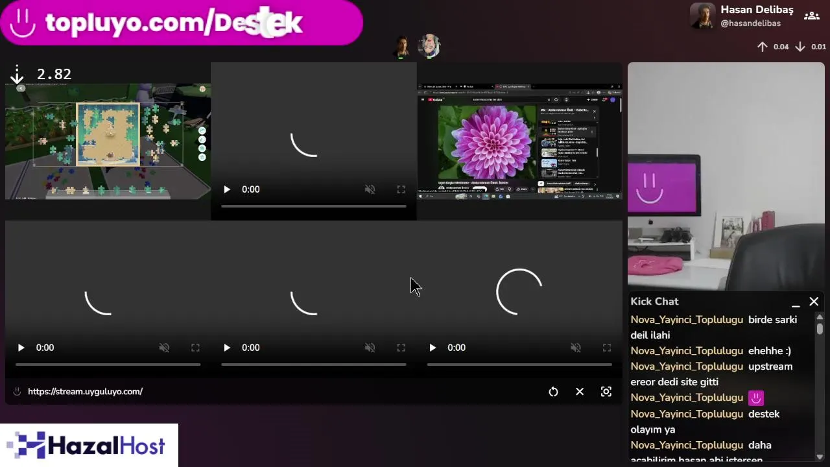Unmute the player between the two live streams
This screenshot has height=467, width=830.
click(x=370, y=189)
